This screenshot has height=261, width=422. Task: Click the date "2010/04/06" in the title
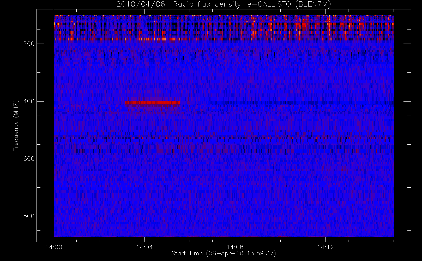pyautogui.click(x=141, y=4)
